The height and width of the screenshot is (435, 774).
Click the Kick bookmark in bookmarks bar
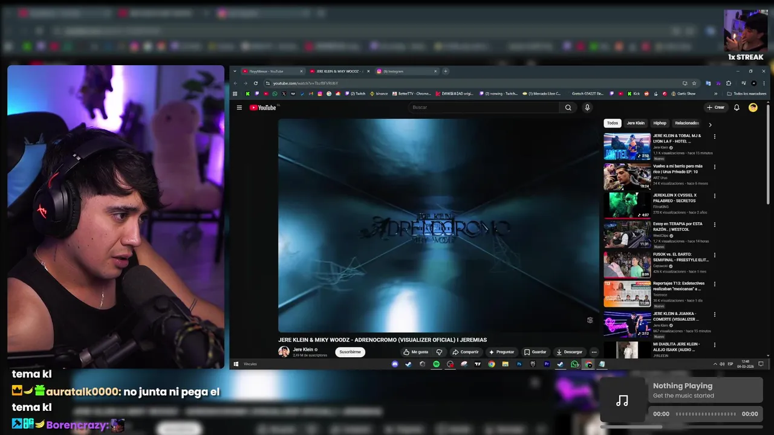[633, 94]
